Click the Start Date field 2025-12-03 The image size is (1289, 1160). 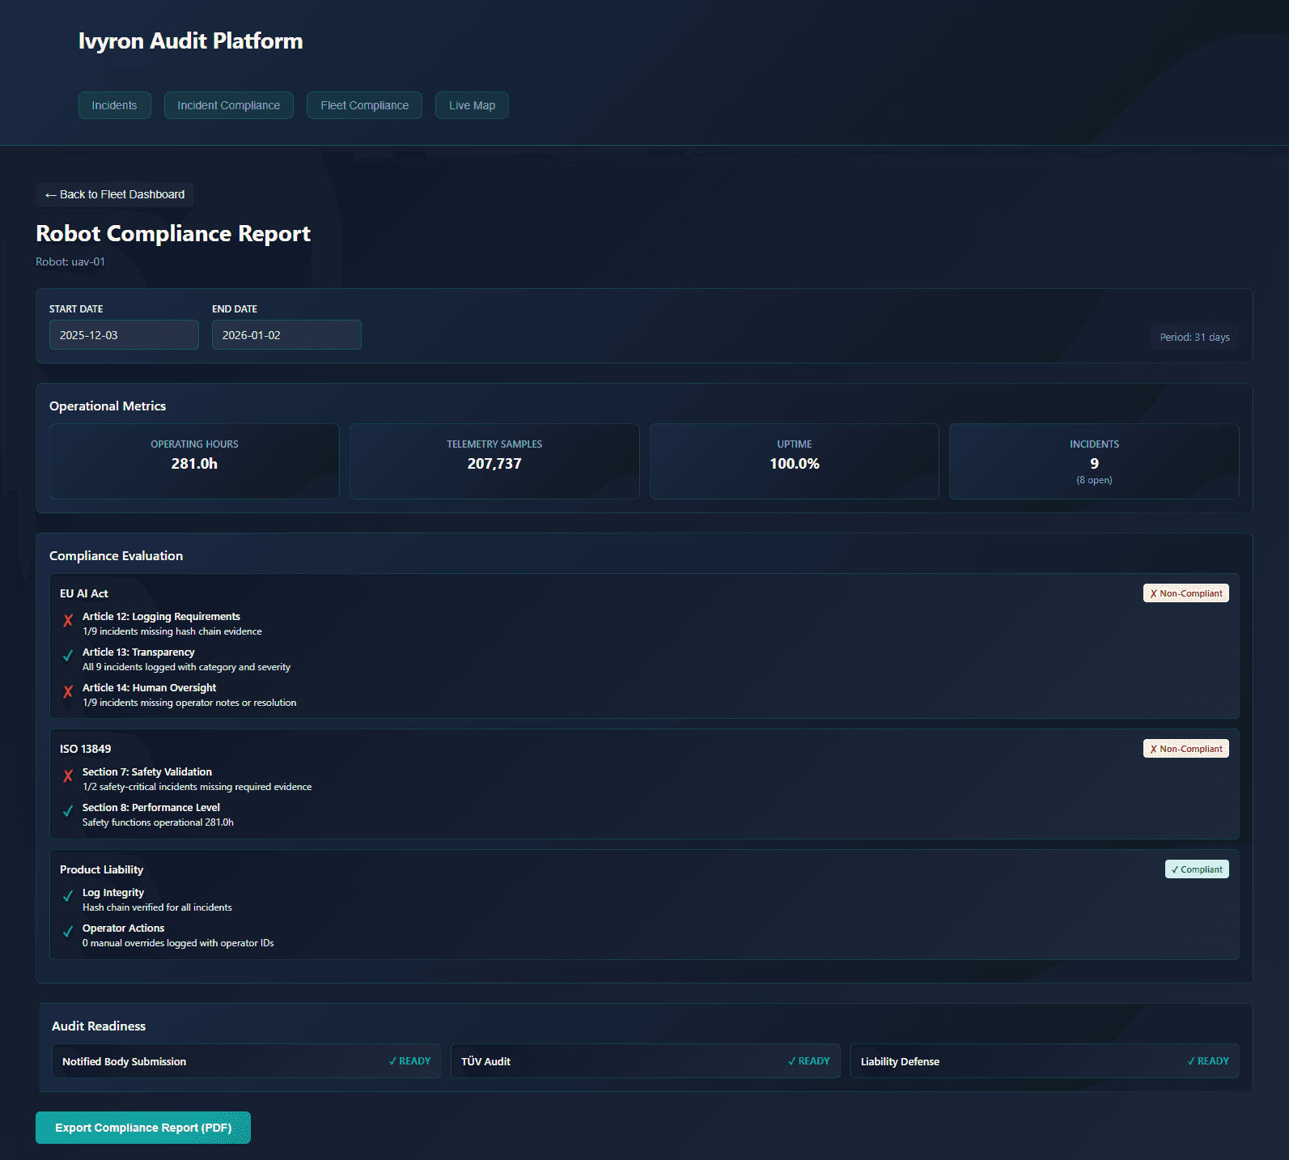pyautogui.click(x=124, y=335)
